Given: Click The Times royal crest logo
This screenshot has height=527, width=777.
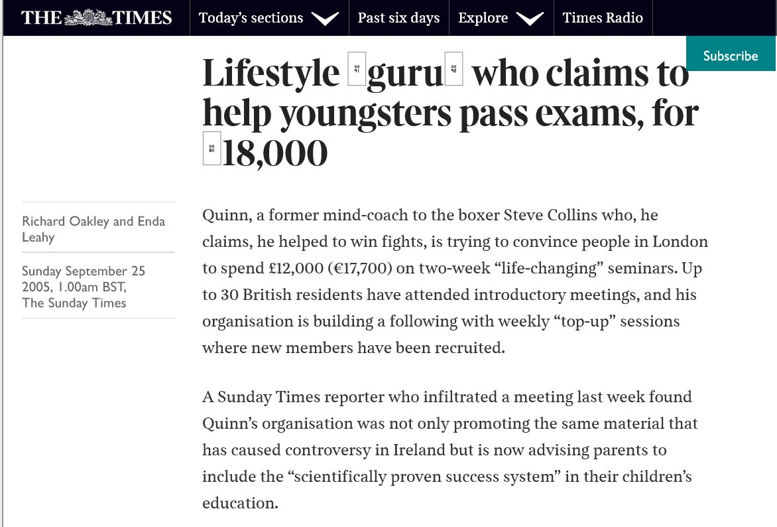Looking at the screenshot, I should 88,18.
